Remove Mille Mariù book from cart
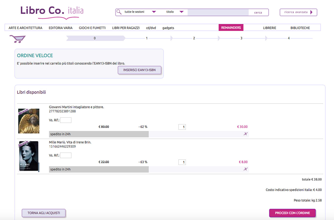Image resolution: width=334 pixels, height=220 pixels. tap(245, 169)
